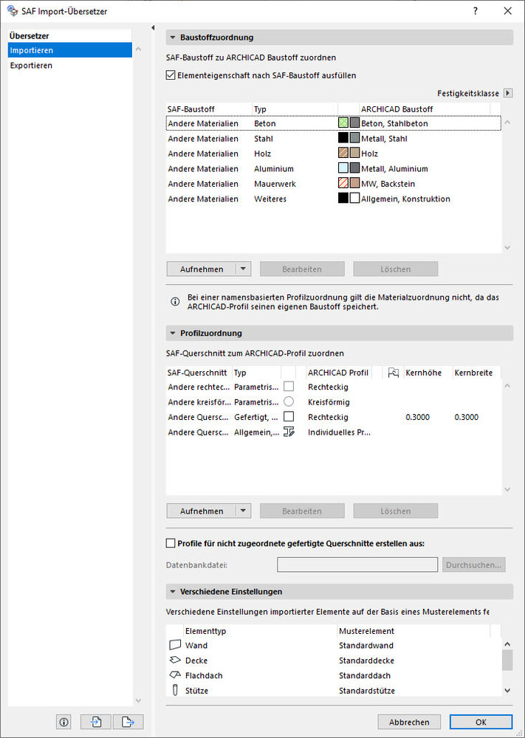Collapse the Verschiedene Einstellungen section

(x=172, y=592)
